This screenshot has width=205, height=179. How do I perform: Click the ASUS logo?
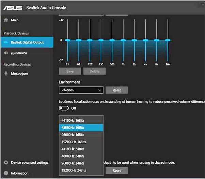(x=13, y=8)
